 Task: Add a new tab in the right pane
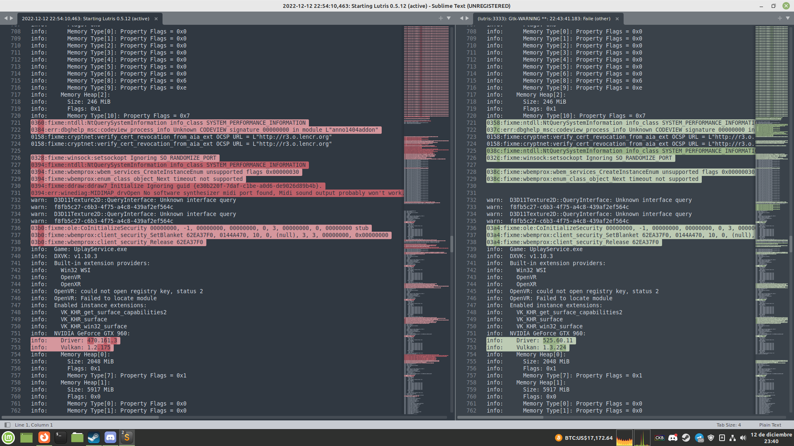(780, 18)
